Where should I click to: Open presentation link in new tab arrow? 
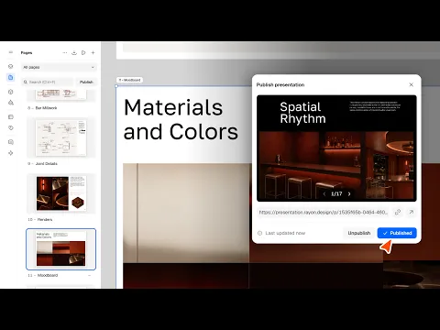click(412, 212)
